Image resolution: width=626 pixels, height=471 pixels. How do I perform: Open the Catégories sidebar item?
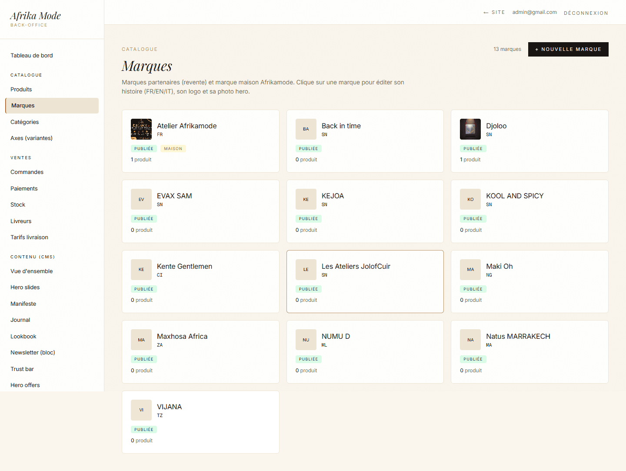point(52,122)
